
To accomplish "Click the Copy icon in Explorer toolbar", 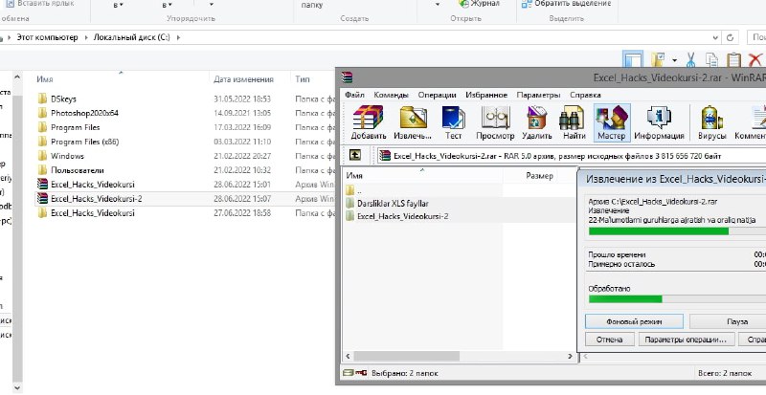I will (712, 60).
